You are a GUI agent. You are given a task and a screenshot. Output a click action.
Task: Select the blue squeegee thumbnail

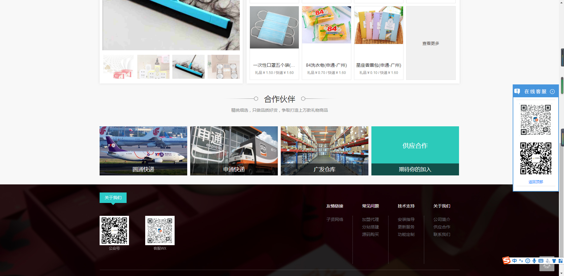click(x=188, y=67)
